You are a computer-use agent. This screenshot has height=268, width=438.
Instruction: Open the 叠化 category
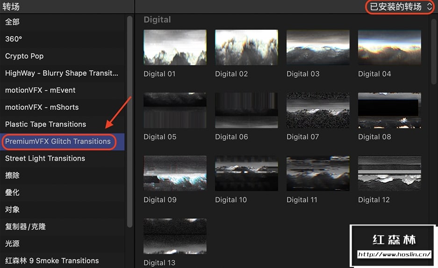62,192
